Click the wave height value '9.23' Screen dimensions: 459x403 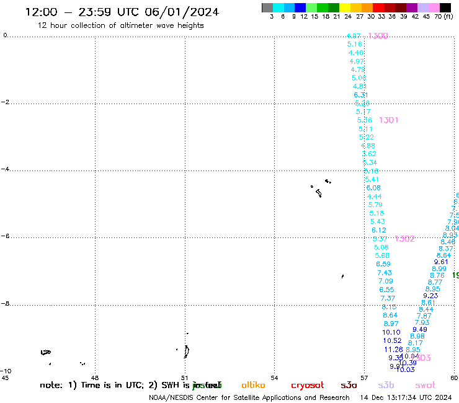pyautogui.click(x=431, y=296)
